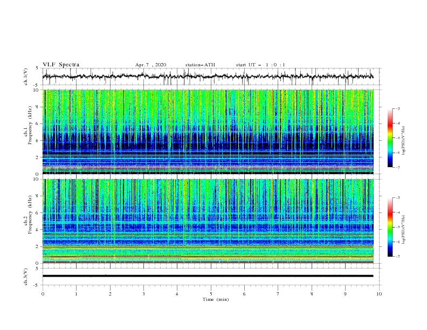Click inside the ch.1 spectrogram panel
The height and width of the screenshot is (330, 427).
click(x=208, y=132)
